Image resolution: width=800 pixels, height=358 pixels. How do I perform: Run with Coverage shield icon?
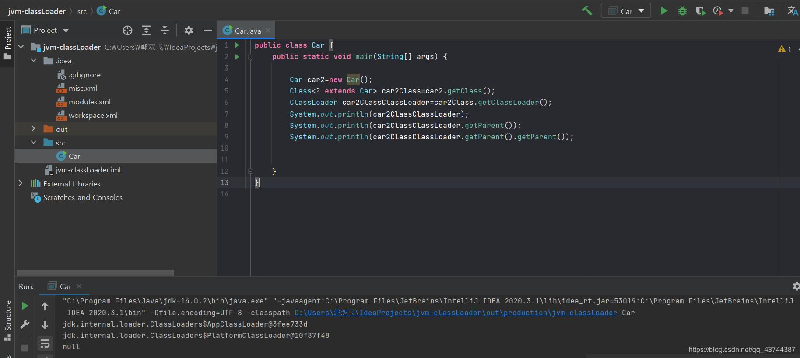click(700, 11)
